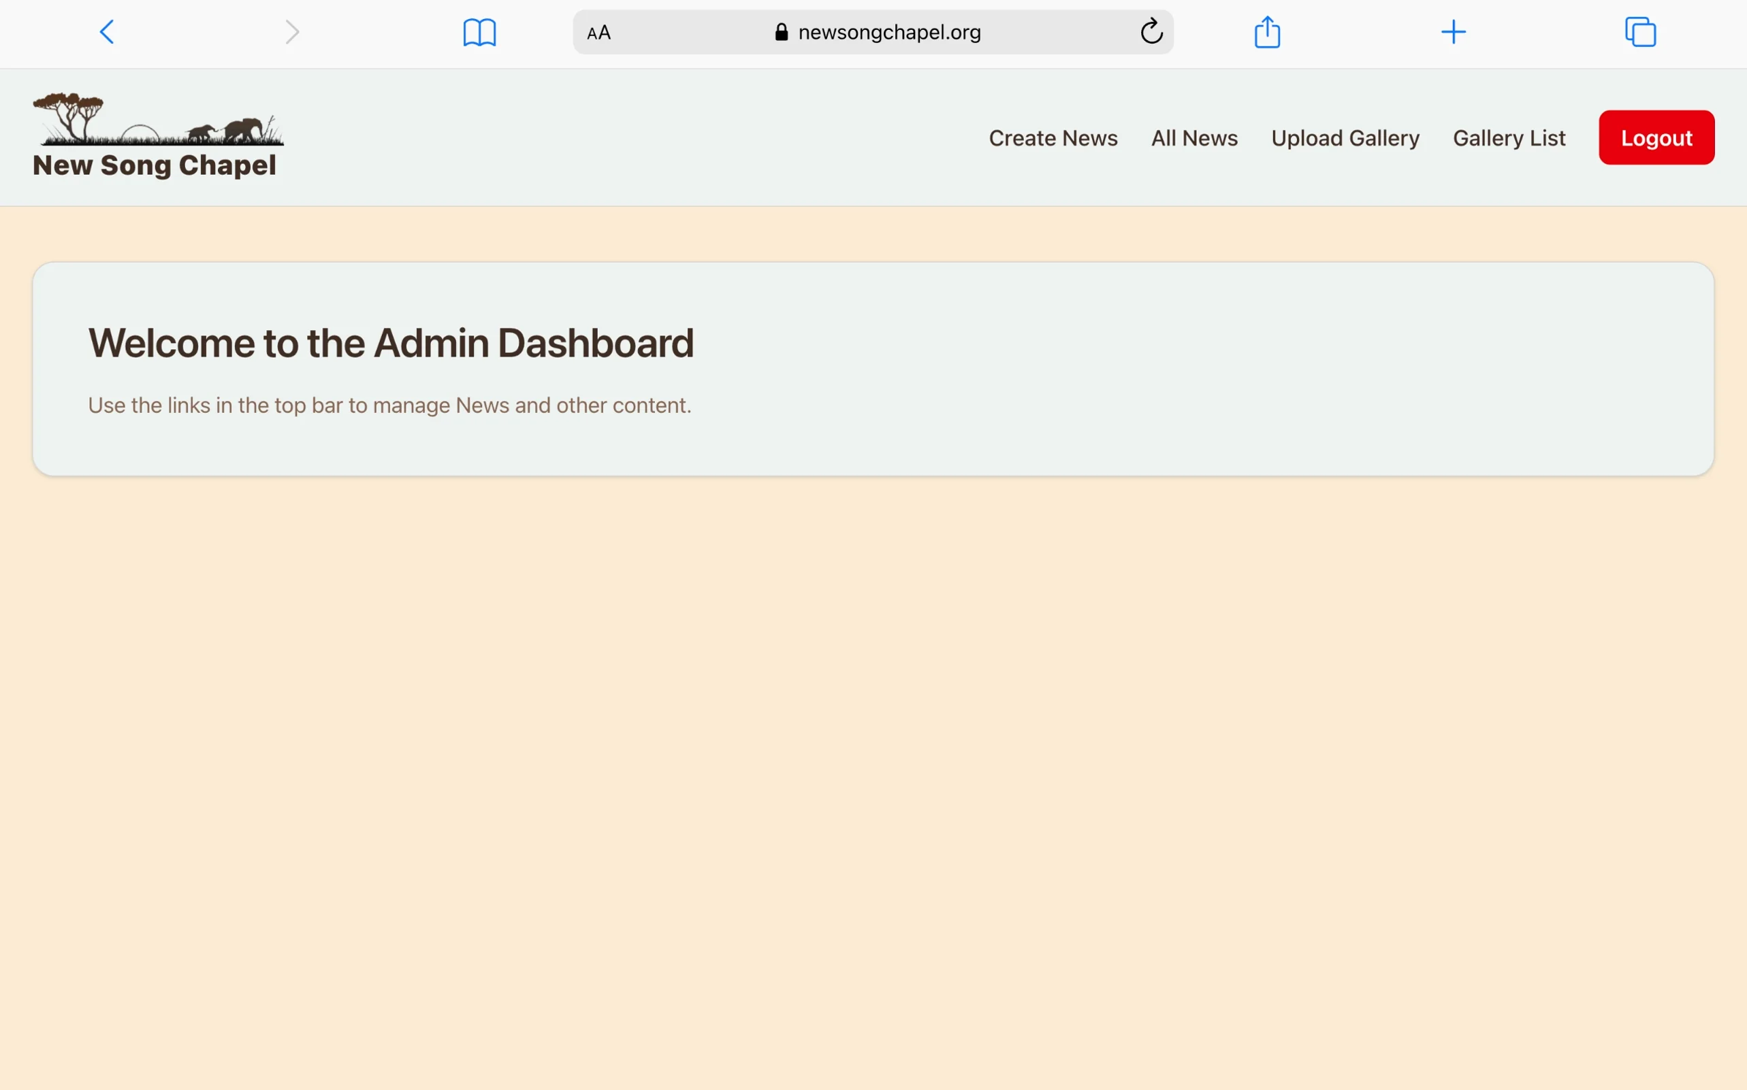View the Gallery List

pos(1509,137)
